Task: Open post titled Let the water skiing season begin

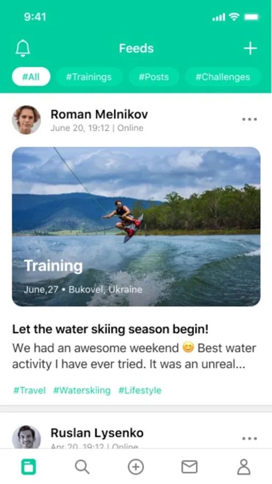Action: (111, 329)
